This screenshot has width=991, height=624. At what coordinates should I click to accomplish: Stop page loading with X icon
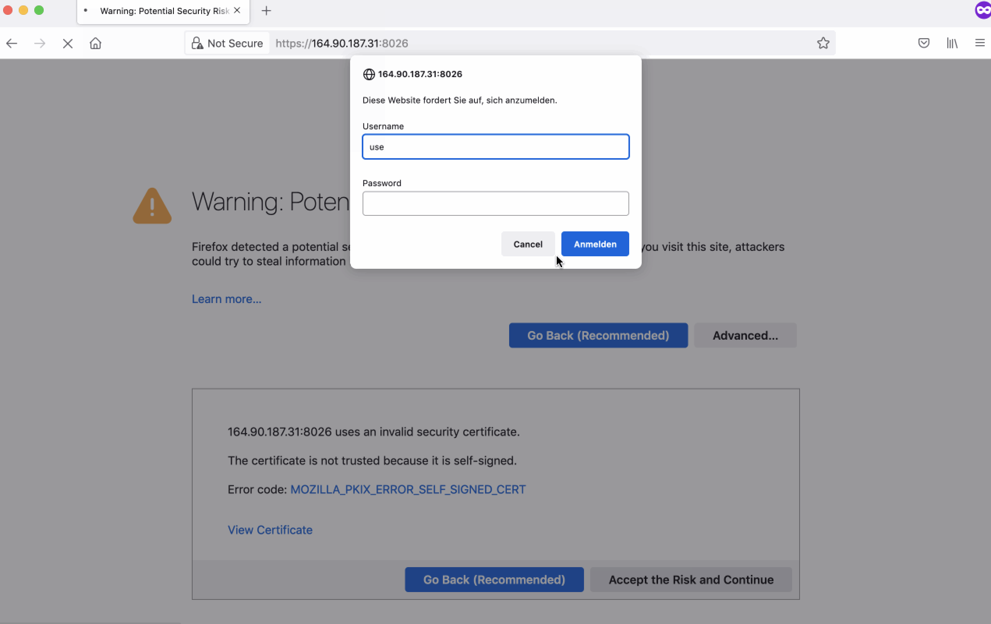point(68,43)
